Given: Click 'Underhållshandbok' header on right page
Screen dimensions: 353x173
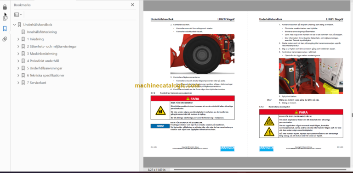Looking at the screenshot, I should point(271,19).
